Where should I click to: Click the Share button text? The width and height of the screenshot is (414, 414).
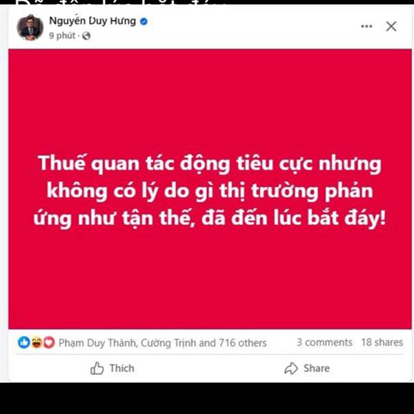coord(316,368)
